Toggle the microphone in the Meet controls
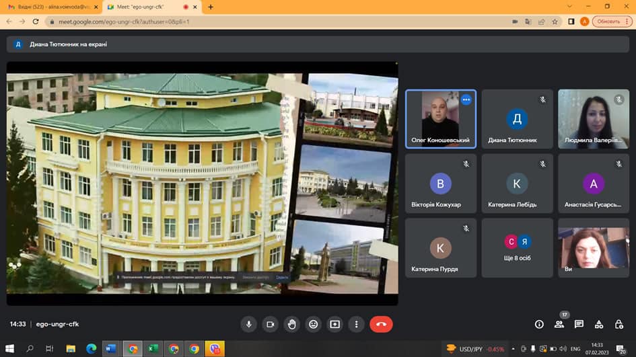 pos(248,324)
